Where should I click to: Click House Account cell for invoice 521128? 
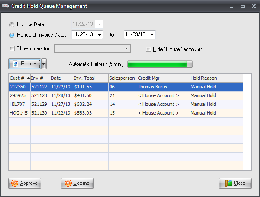point(163,95)
